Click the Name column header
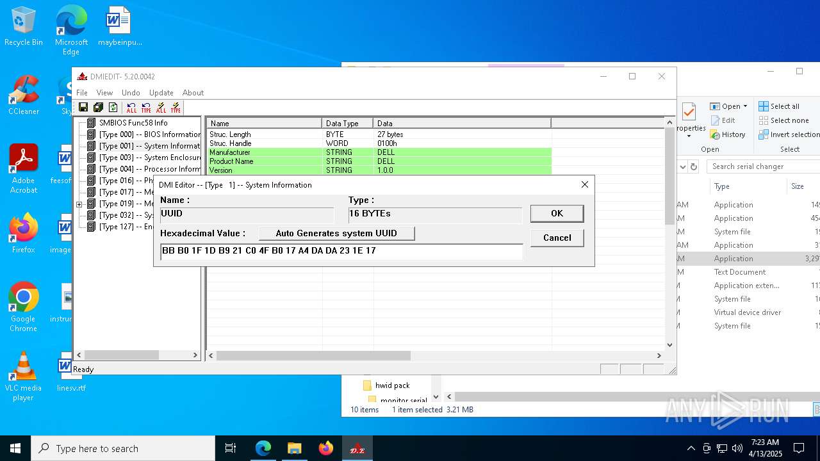820x461 pixels. pos(265,123)
